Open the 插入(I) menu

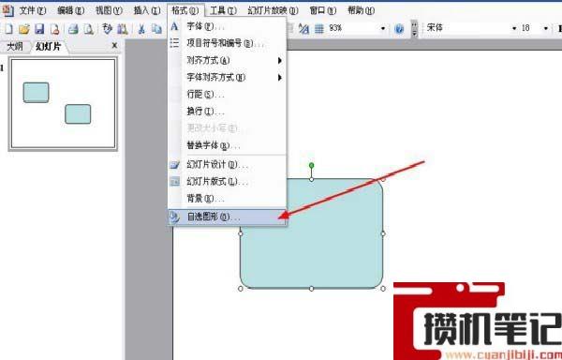coord(147,10)
